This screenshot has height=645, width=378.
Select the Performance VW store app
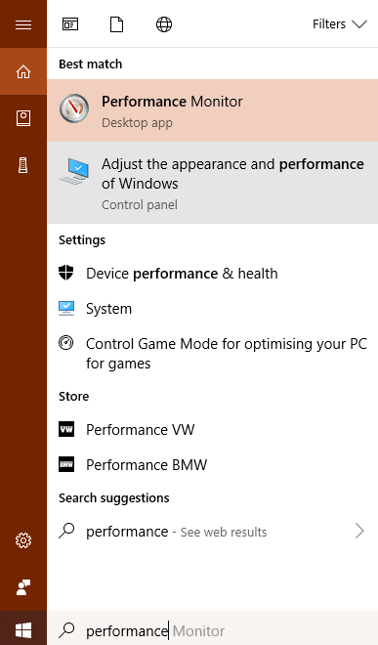coord(213,429)
